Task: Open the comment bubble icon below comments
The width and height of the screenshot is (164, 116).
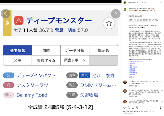Action: click(129, 108)
